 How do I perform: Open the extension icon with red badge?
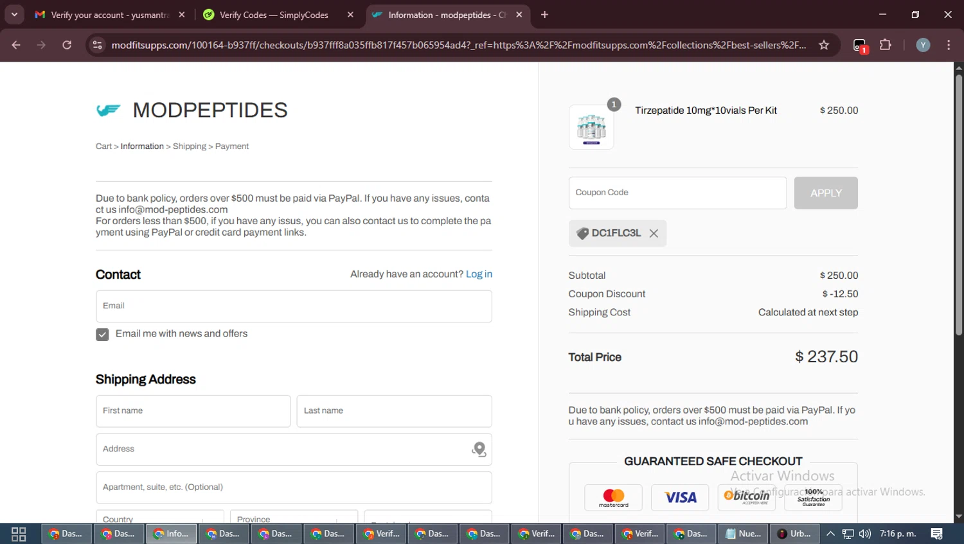tap(860, 46)
